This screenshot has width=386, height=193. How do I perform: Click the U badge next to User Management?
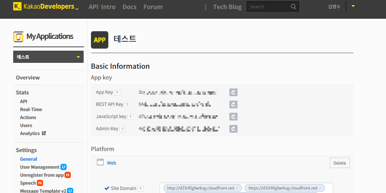pyautogui.click(x=64, y=167)
